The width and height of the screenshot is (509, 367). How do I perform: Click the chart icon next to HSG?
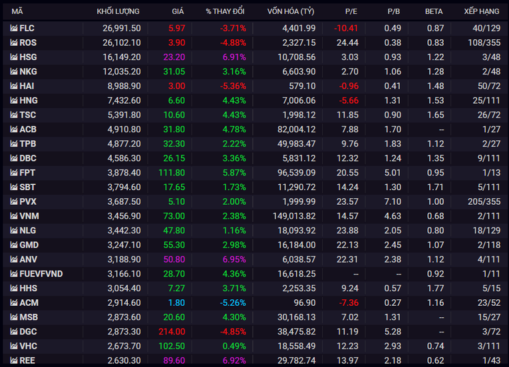[14, 57]
